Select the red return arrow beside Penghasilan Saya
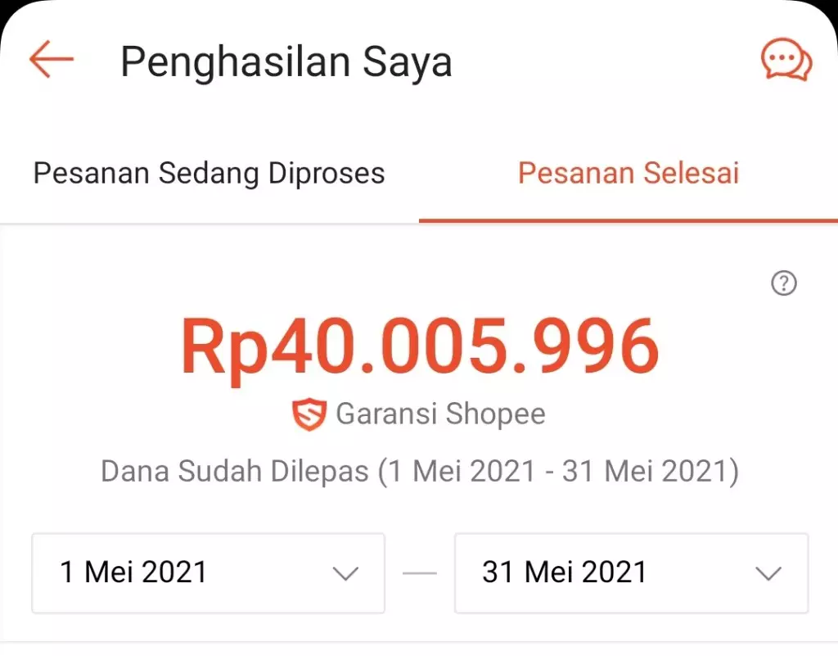 click(49, 60)
